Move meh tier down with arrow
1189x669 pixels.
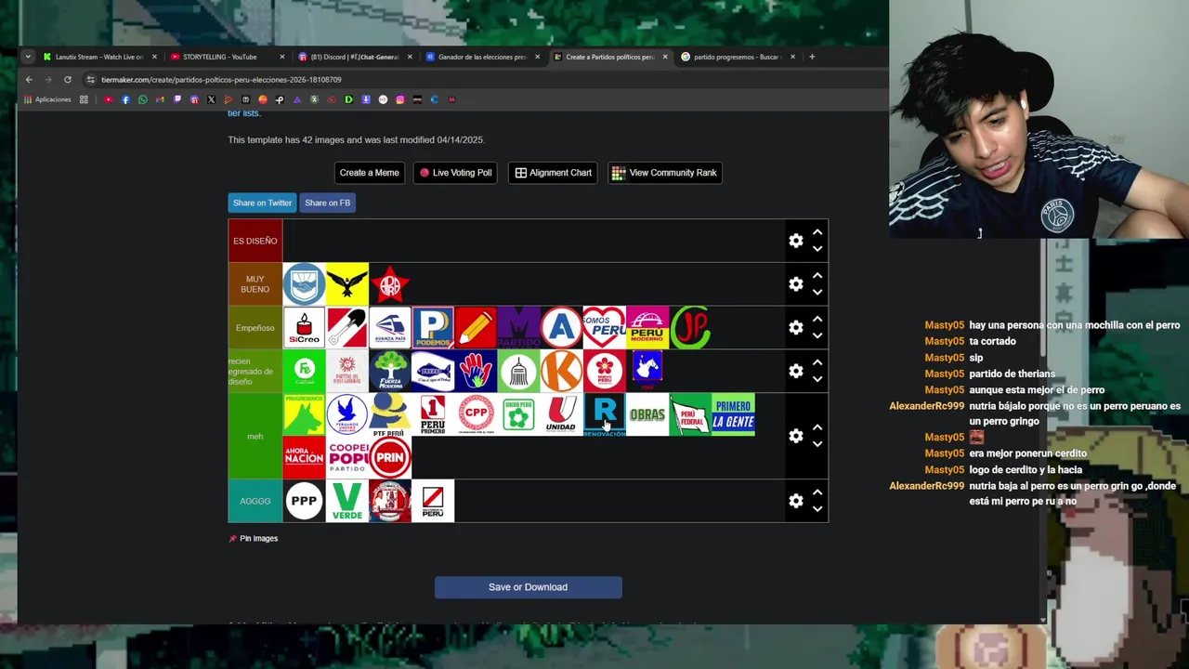(817, 444)
